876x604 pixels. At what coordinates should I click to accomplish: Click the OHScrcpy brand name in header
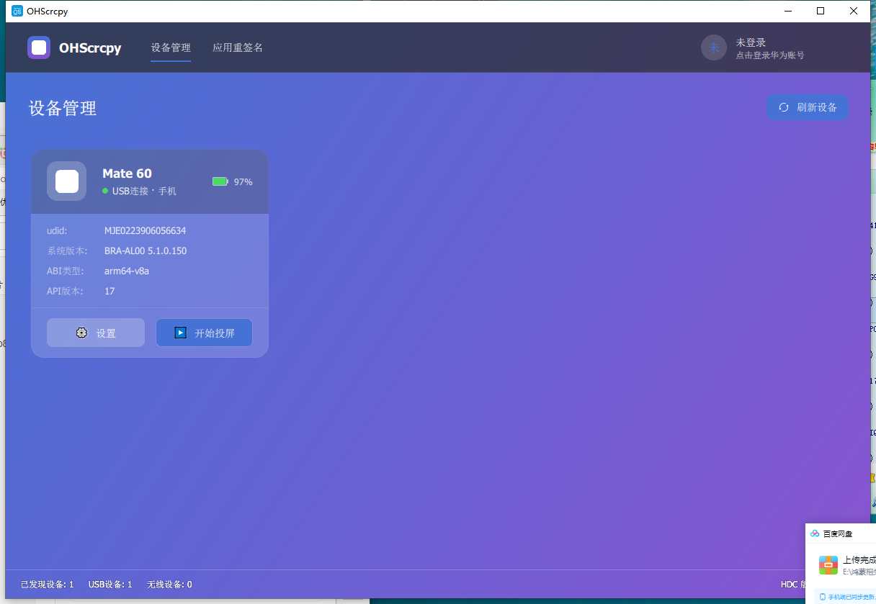point(90,48)
